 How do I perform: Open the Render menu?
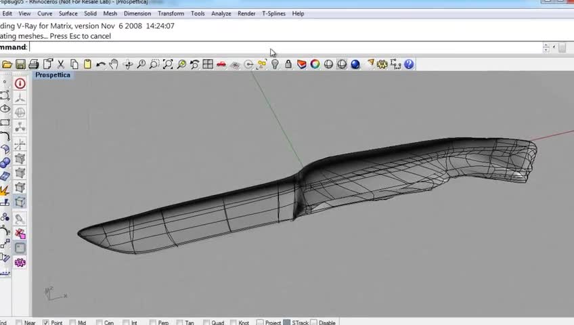(x=246, y=14)
